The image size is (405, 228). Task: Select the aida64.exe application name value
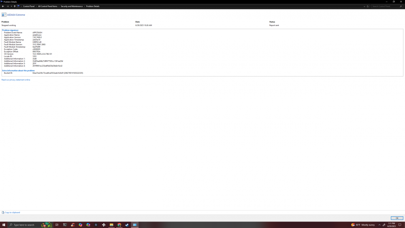click(37, 35)
